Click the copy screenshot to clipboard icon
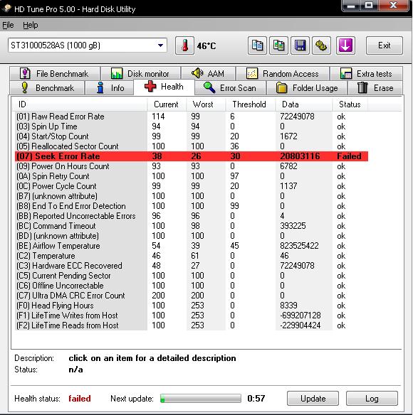This screenshot has height=415, width=413. (x=278, y=45)
